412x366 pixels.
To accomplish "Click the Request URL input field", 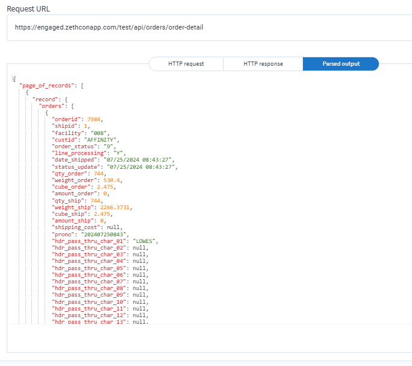I will point(205,27).
